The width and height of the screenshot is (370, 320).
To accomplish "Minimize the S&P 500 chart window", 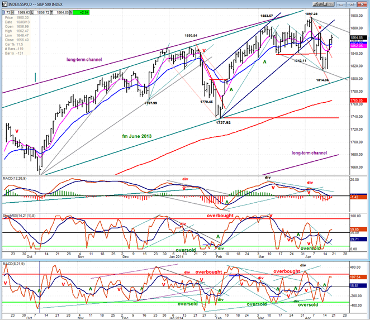I will tap(341, 4).
